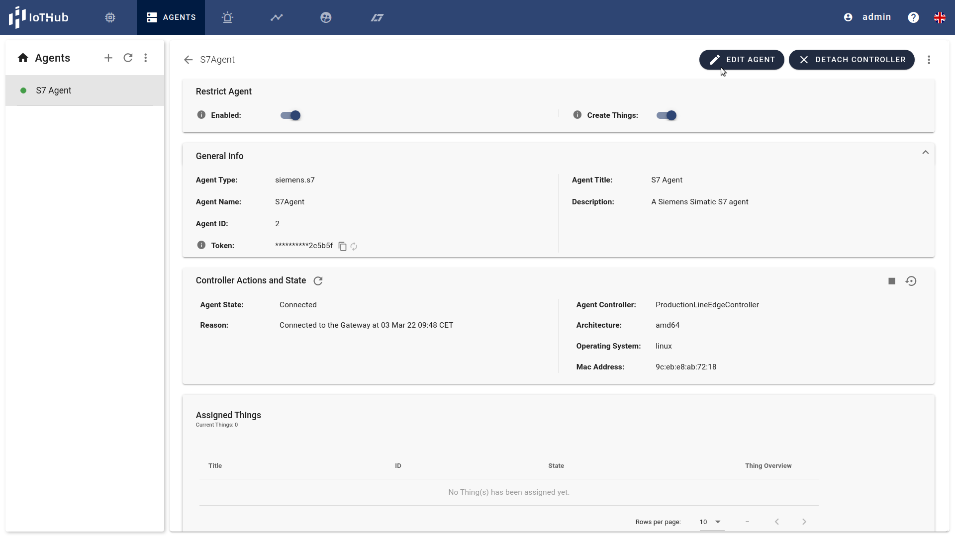
Task: Copy the agent token to clipboard
Action: (342, 246)
